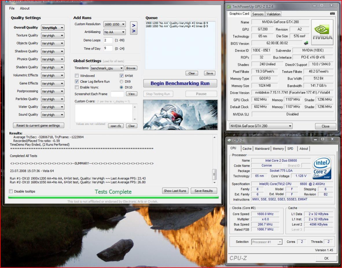342x268 pixels.
Task: Open the Shadows Quality dropdown
Action: point(53,52)
